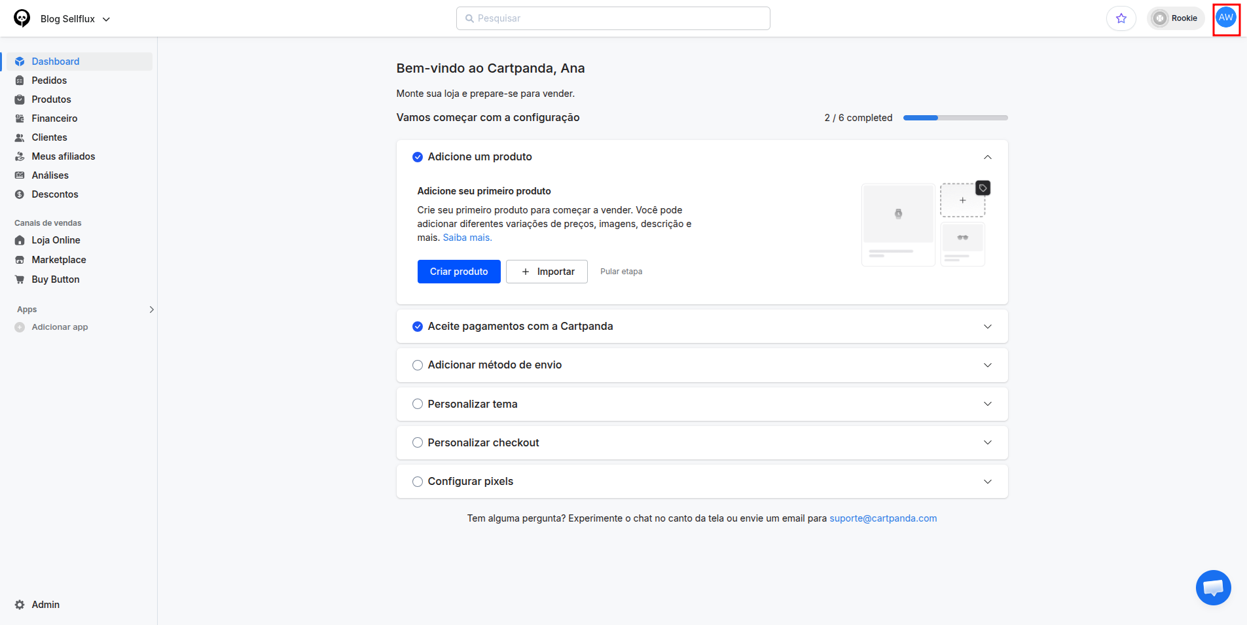Focus the Pesquisar search field
This screenshot has width=1247, height=625.
click(x=613, y=18)
